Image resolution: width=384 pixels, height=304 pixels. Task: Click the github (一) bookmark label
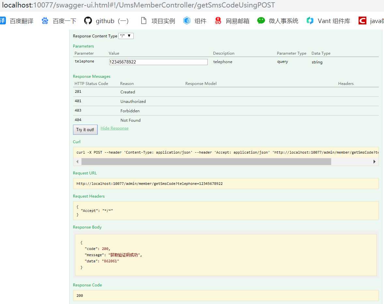112,21
